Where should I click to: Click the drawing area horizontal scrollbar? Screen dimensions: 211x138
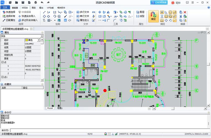click(180, 108)
